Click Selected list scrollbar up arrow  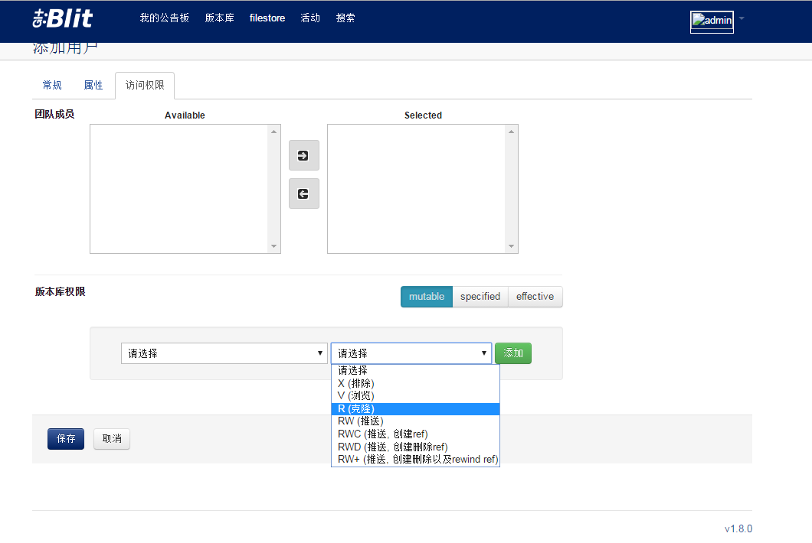(511, 132)
